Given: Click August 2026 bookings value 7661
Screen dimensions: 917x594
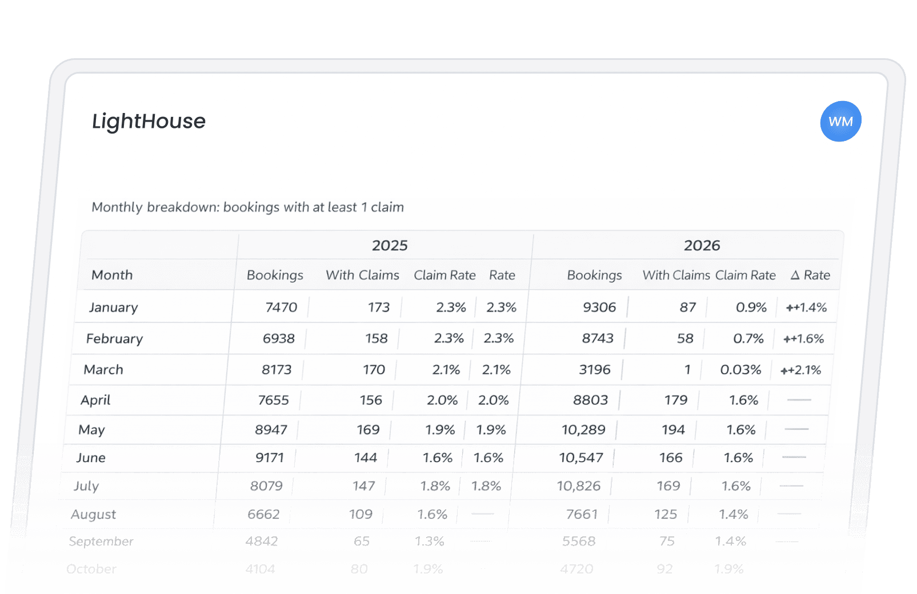Looking at the screenshot, I should click(582, 514).
